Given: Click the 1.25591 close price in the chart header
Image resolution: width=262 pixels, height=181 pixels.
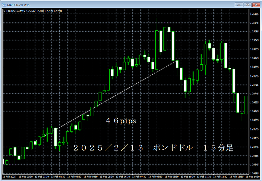Looking at the screenshot, I should pos(58,11).
